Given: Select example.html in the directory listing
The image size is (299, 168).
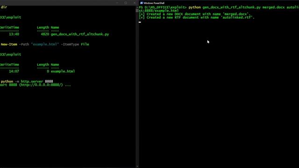Looking at the screenshot, I should [x=63, y=71].
